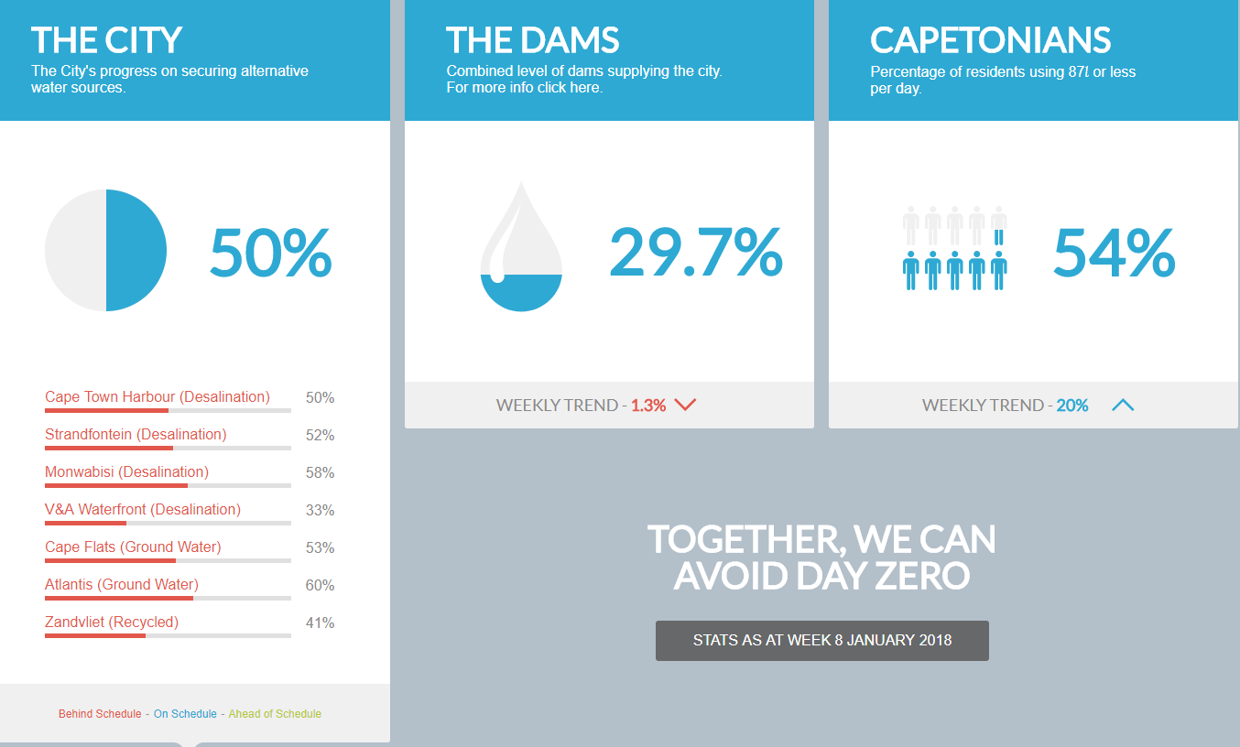The height and width of the screenshot is (747, 1240).
Task: Expand the Dams weekly trend bar
Action: point(609,405)
